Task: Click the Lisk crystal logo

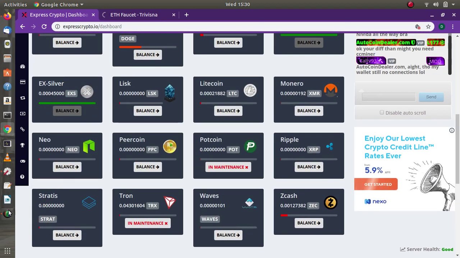Action: [x=170, y=93]
